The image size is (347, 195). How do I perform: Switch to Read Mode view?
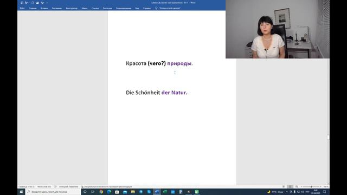(284, 187)
